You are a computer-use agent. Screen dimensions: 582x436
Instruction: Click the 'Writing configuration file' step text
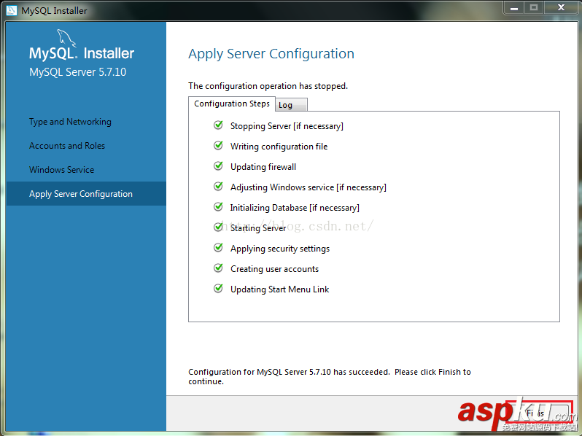pyautogui.click(x=279, y=147)
